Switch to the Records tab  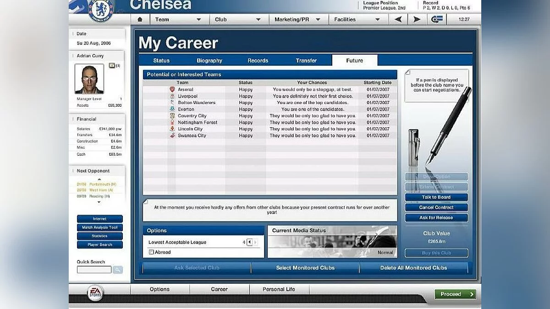258,60
